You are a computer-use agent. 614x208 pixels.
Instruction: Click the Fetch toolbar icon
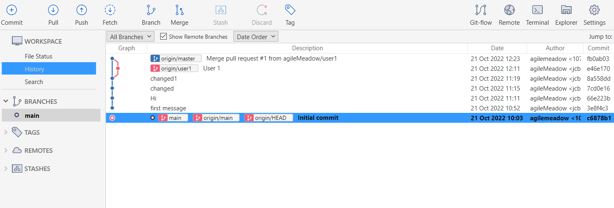coord(110,10)
